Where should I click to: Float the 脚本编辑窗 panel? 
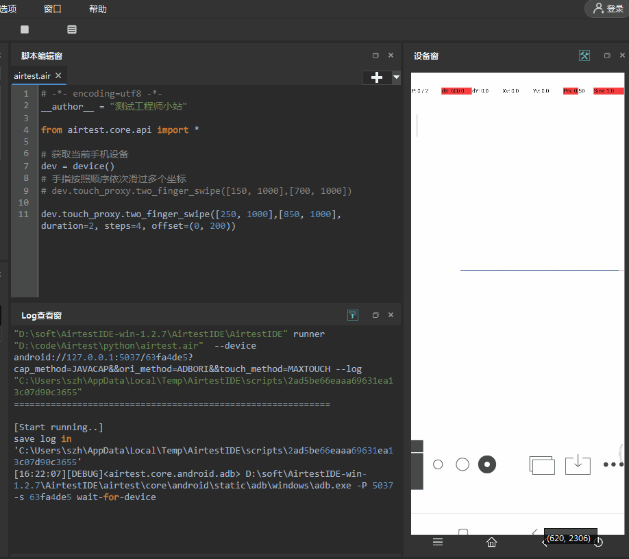coord(375,55)
